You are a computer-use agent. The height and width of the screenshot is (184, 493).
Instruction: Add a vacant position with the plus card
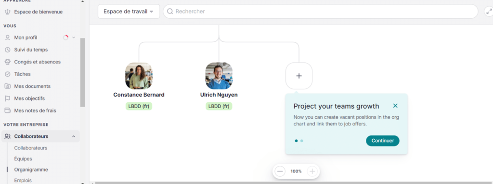299,76
